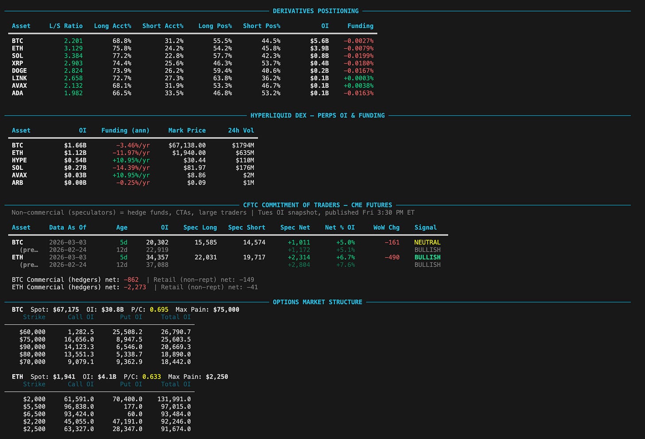Click the Spec Net column header

295,227
